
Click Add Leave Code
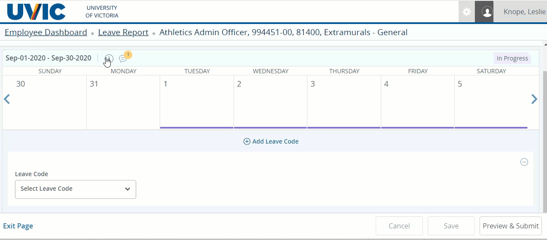point(271,141)
